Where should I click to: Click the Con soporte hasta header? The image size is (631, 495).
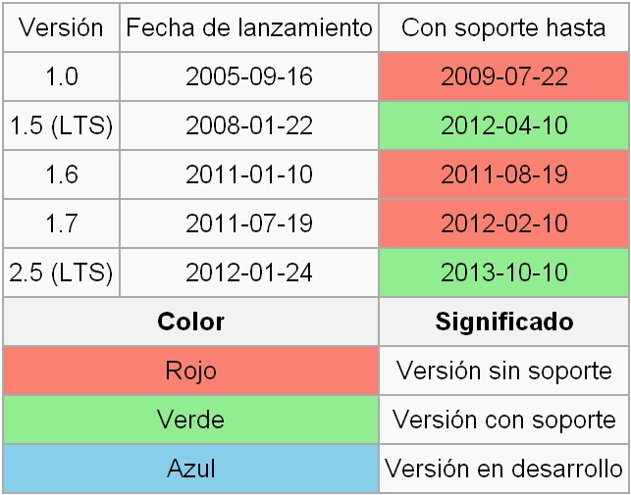click(503, 27)
